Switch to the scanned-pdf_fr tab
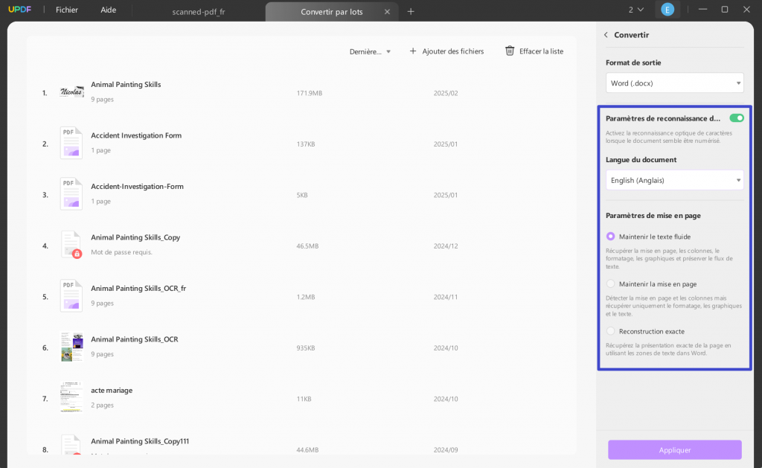 pos(198,12)
